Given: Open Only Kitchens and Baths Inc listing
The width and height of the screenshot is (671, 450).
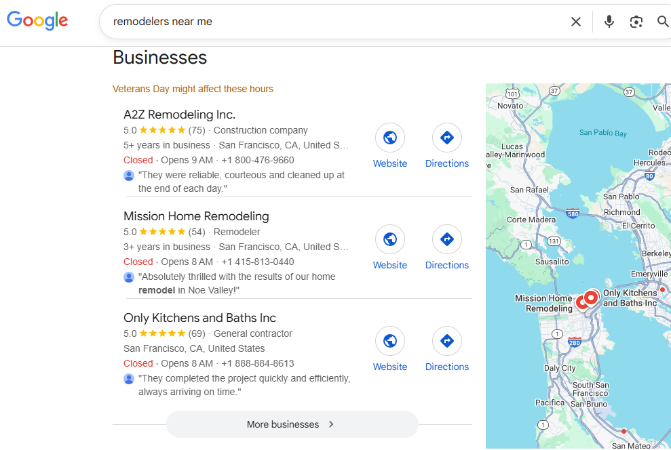Looking at the screenshot, I should (199, 318).
